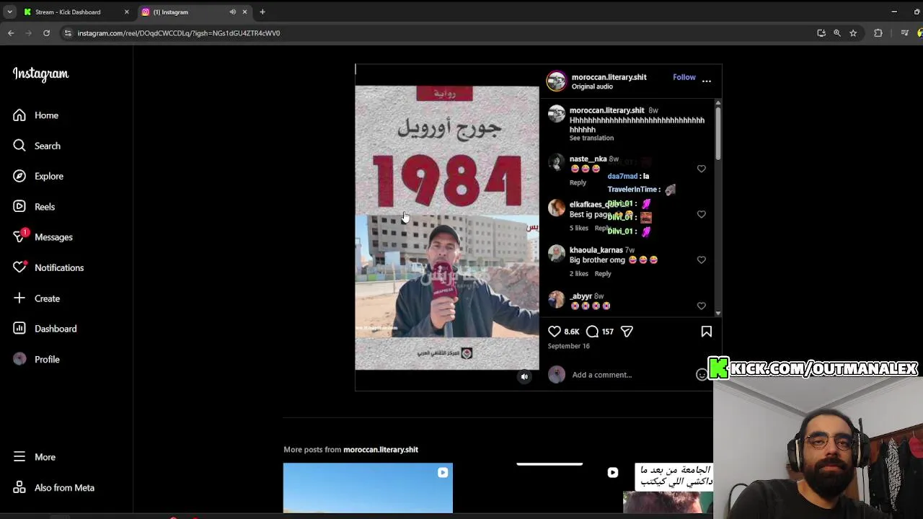Go back in browser history
Image resolution: width=923 pixels, height=519 pixels.
point(11,33)
